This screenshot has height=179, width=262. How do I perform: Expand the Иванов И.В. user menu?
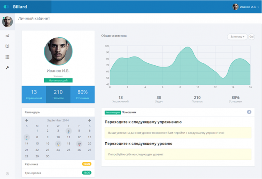tap(246, 7)
